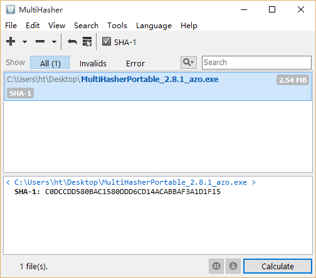316x278 pixels.
Task: Click the Search input field
Action: [256, 63]
